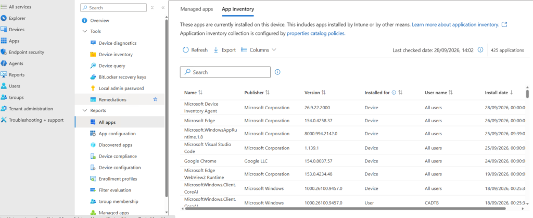Image resolution: width=533 pixels, height=218 pixels.
Task: Click the Device query icon
Action: point(93,66)
